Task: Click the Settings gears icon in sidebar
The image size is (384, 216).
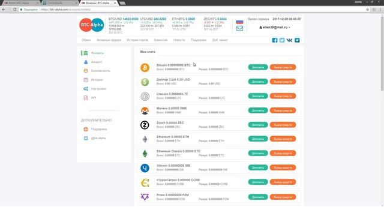Action: click(x=86, y=89)
